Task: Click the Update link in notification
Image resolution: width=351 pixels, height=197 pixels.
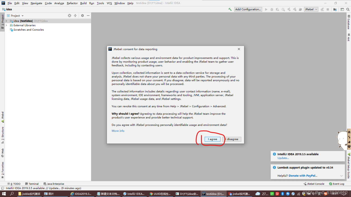Action: 283,158
